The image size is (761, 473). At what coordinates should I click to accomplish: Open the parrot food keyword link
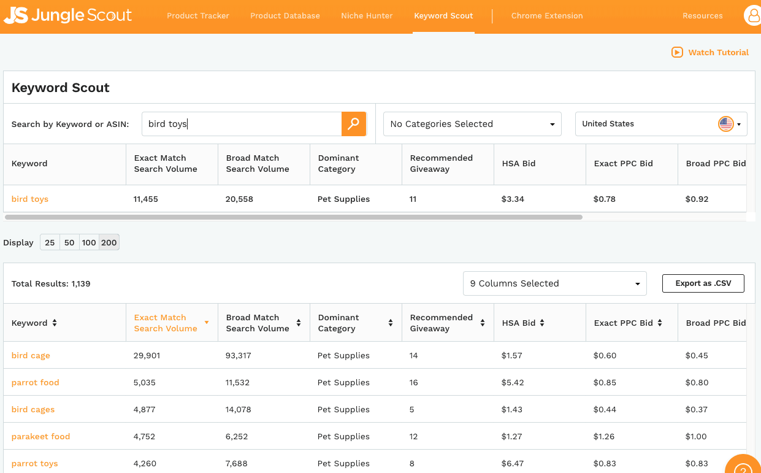[x=36, y=382]
